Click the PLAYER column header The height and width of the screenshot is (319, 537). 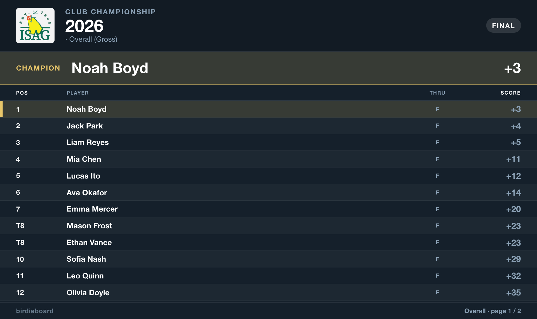77,93
